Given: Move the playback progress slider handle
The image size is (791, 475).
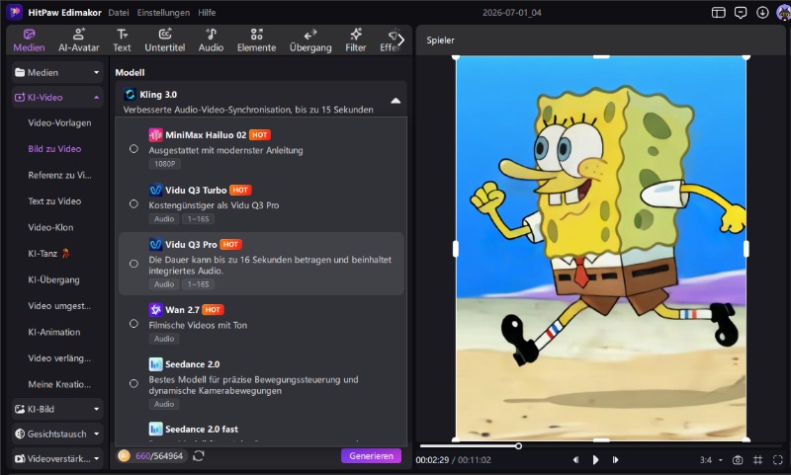Looking at the screenshot, I should [x=518, y=445].
